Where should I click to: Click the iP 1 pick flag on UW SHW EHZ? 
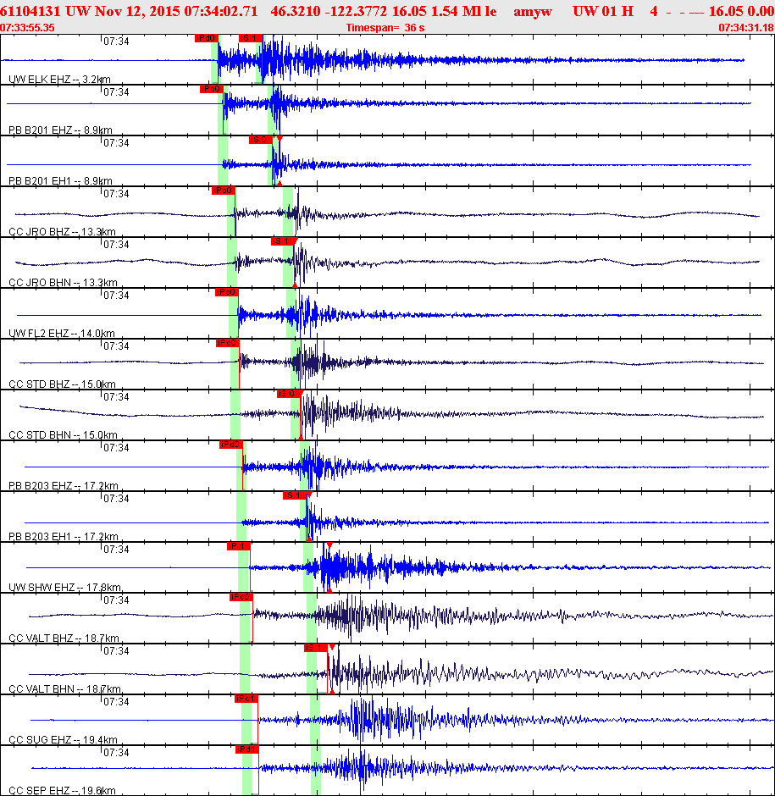point(238,546)
